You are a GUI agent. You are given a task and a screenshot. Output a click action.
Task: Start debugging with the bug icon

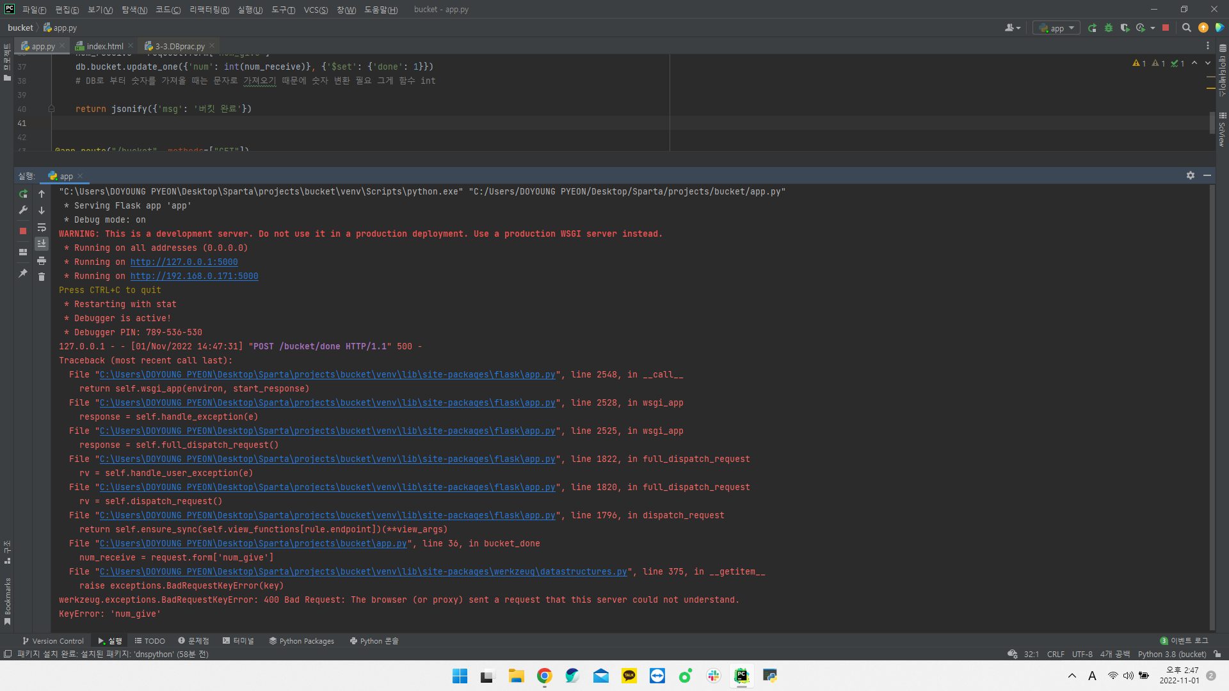[1109, 28]
